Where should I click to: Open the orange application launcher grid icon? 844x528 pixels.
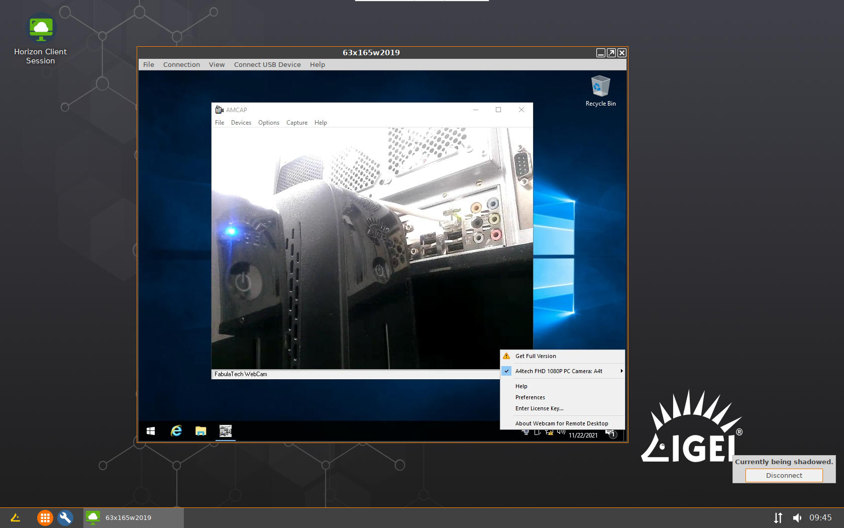click(45, 517)
